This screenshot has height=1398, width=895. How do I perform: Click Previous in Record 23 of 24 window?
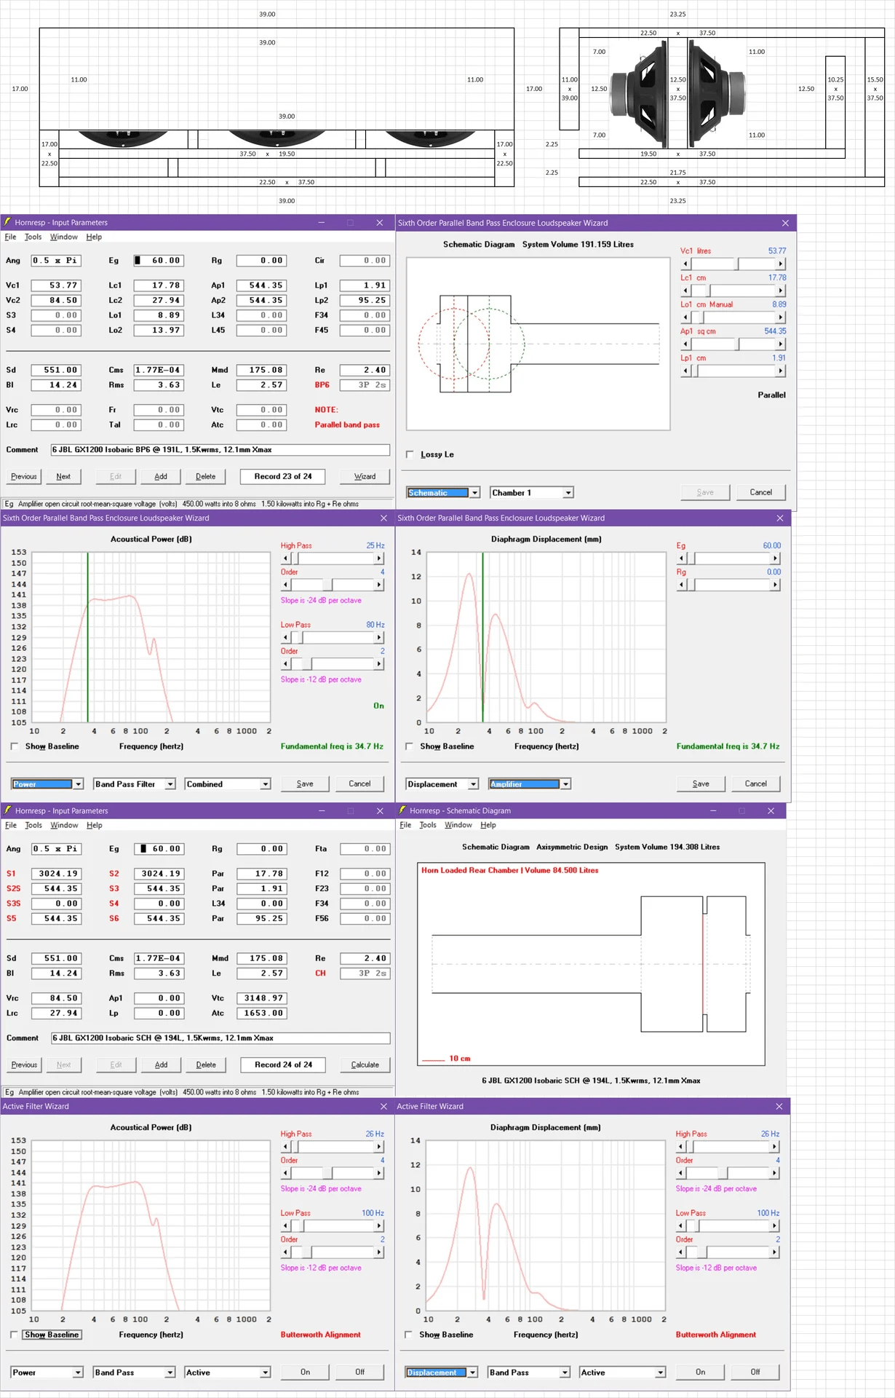[24, 476]
